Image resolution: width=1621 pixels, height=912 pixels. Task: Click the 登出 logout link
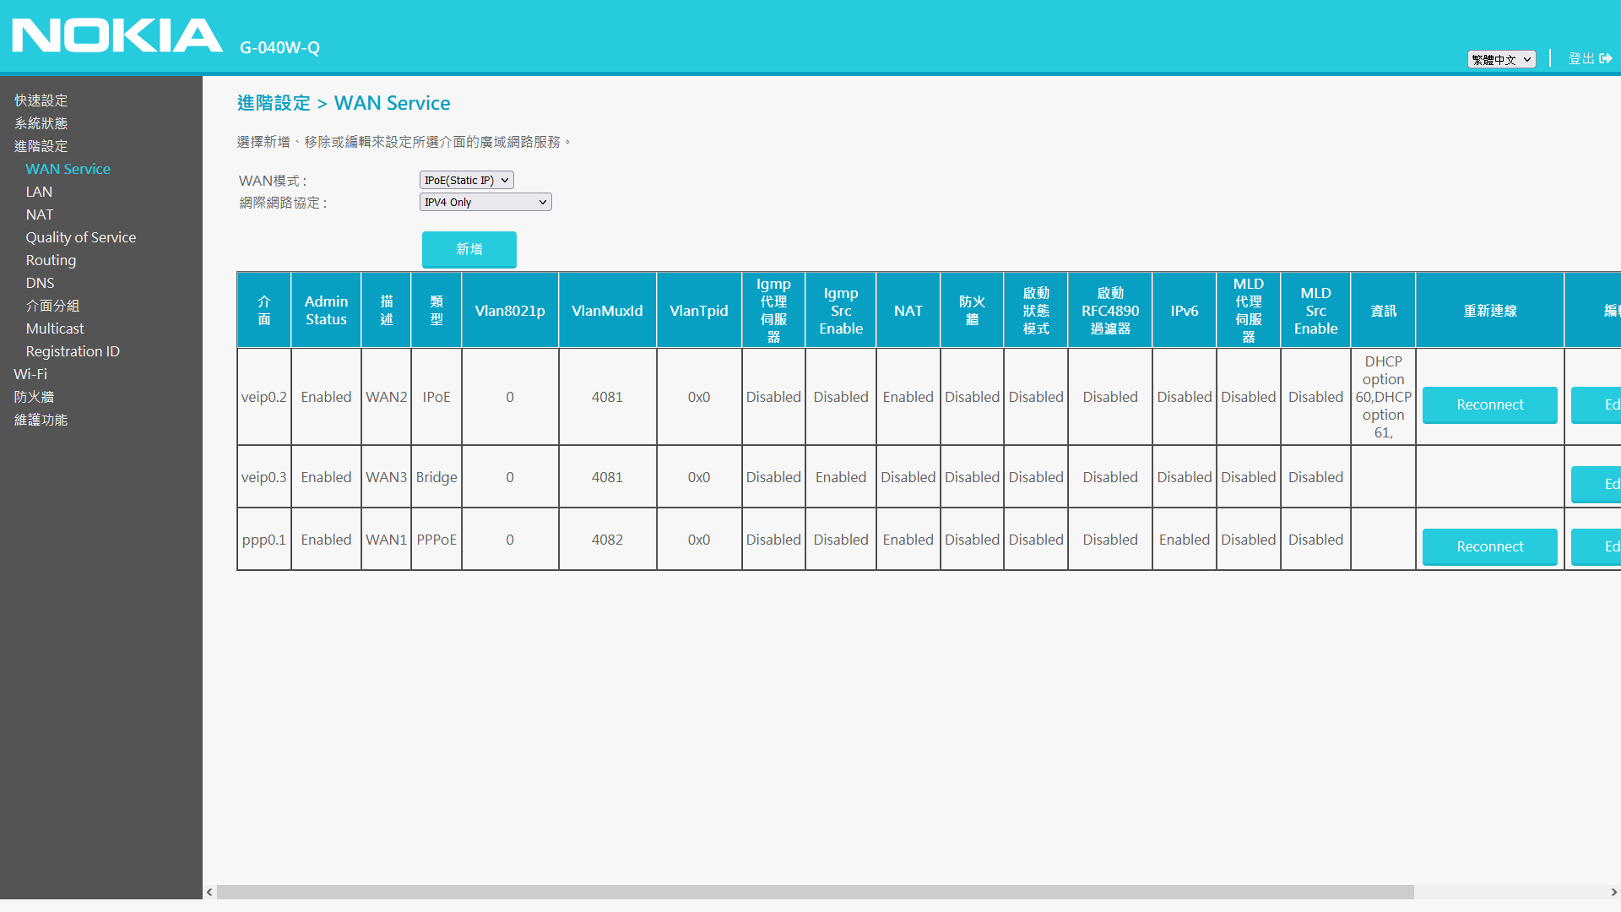click(x=1580, y=58)
